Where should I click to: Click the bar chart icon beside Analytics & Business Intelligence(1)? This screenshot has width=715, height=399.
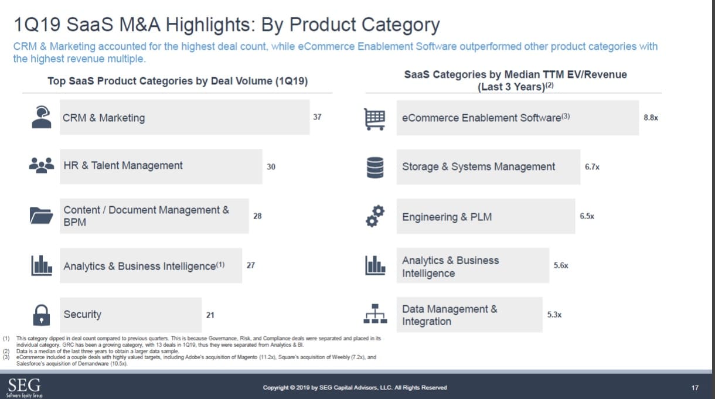click(x=41, y=266)
